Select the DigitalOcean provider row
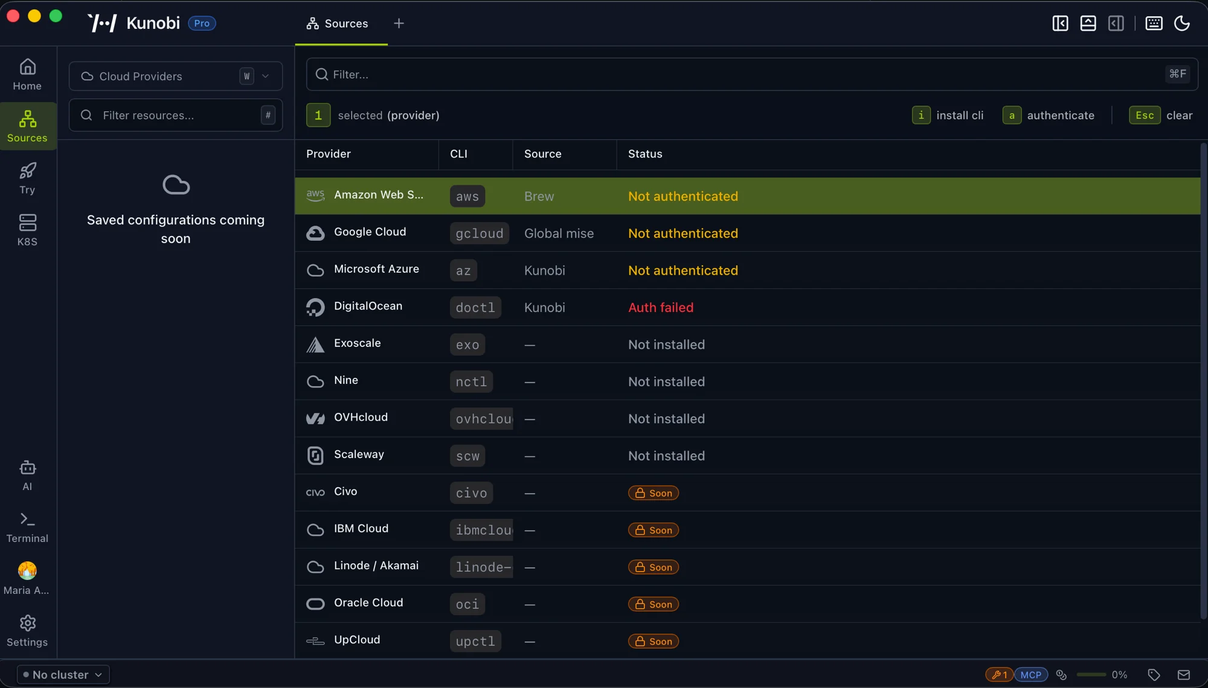 (747, 307)
